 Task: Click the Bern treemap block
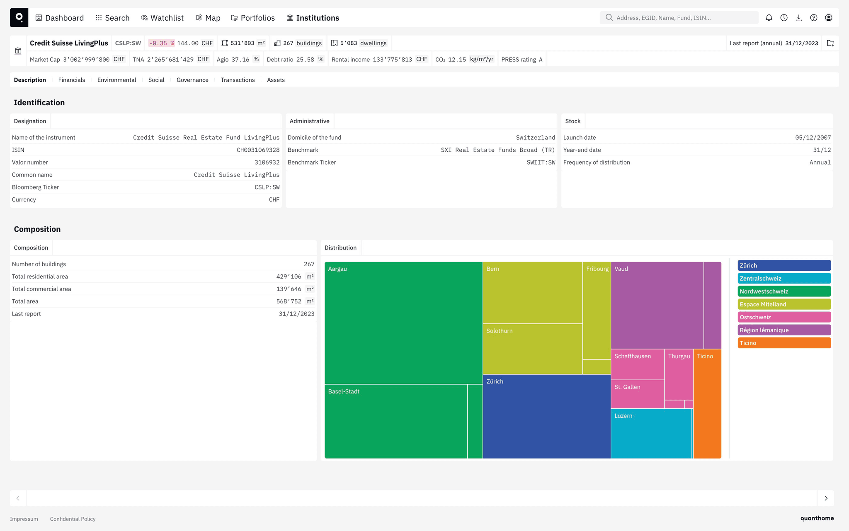tap(533, 293)
